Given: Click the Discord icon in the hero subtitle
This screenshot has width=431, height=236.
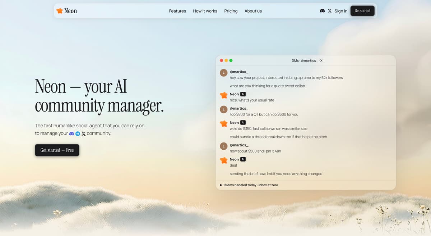Looking at the screenshot, I should click(71, 133).
